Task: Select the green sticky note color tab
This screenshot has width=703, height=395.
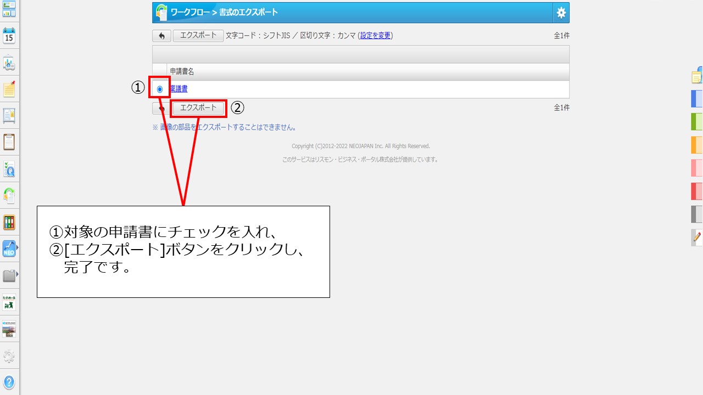Action: [696, 121]
